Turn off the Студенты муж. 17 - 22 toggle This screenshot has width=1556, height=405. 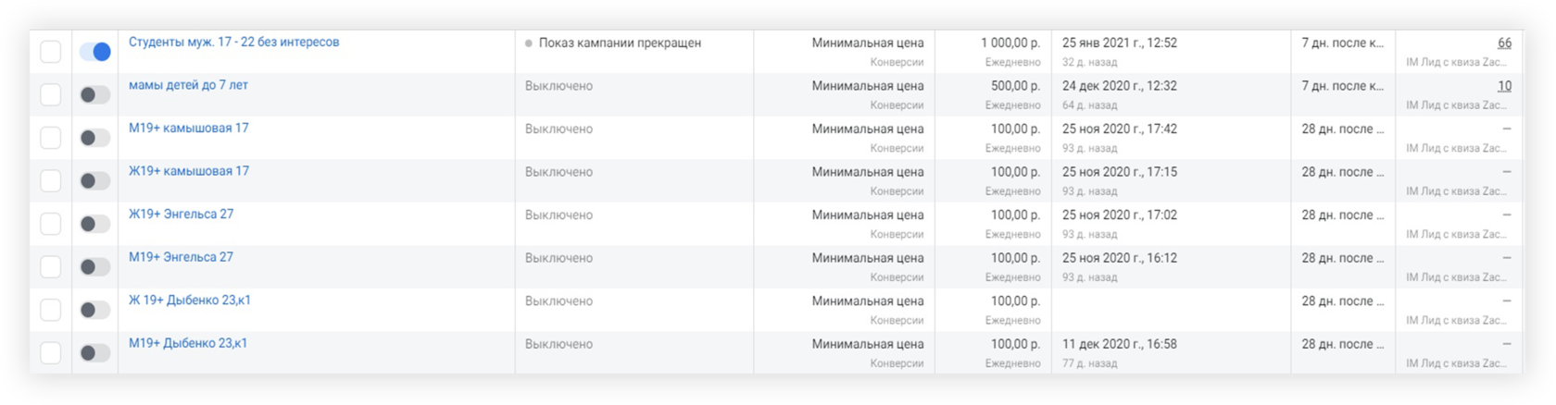click(x=94, y=52)
